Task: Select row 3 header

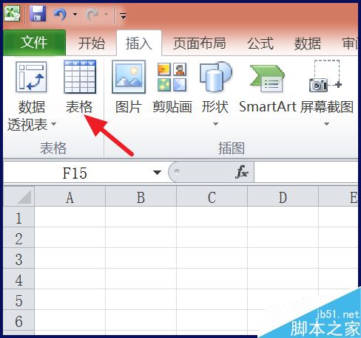Action: (x=18, y=259)
